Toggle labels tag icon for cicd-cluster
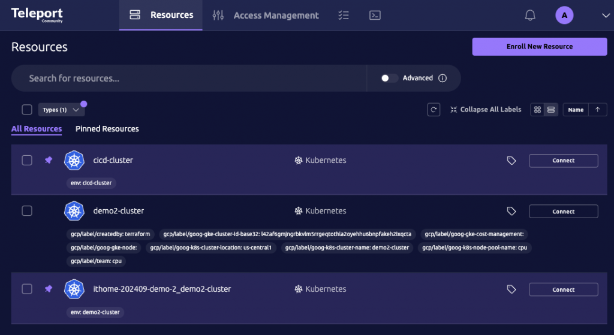Viewport: 614px width, 335px height. (x=511, y=161)
